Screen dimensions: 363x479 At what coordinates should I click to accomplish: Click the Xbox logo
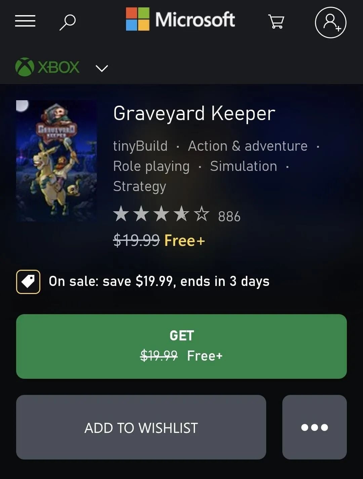pyautogui.click(x=47, y=67)
